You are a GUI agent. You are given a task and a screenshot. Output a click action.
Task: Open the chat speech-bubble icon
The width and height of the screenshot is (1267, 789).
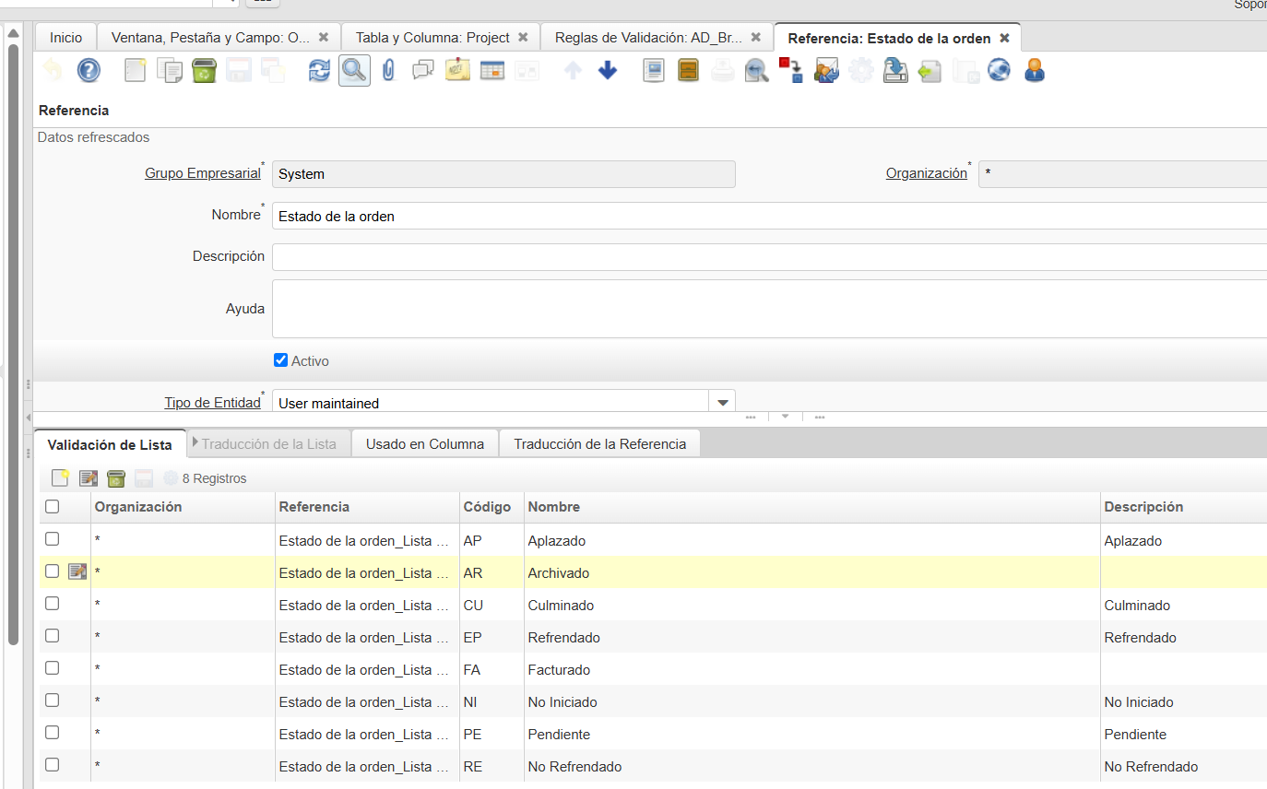pyautogui.click(x=423, y=71)
